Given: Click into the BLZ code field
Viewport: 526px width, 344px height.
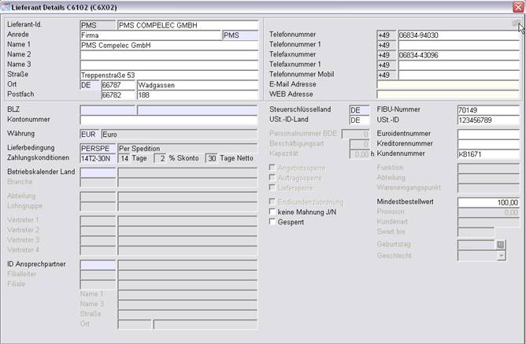Looking at the screenshot, I should pos(107,109).
